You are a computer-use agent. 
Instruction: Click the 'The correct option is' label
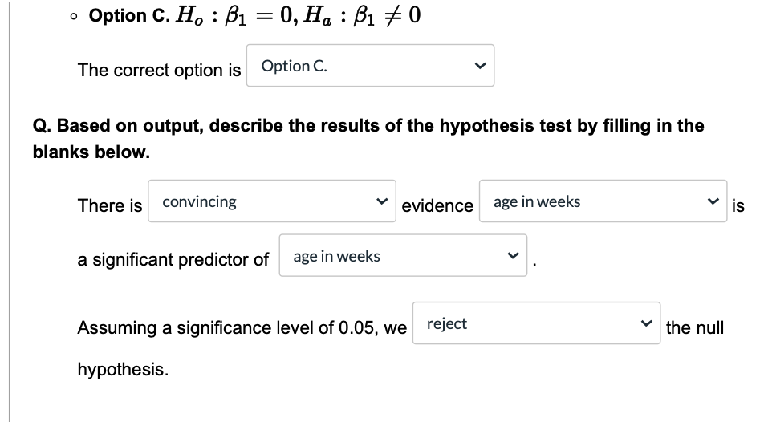pos(159,71)
